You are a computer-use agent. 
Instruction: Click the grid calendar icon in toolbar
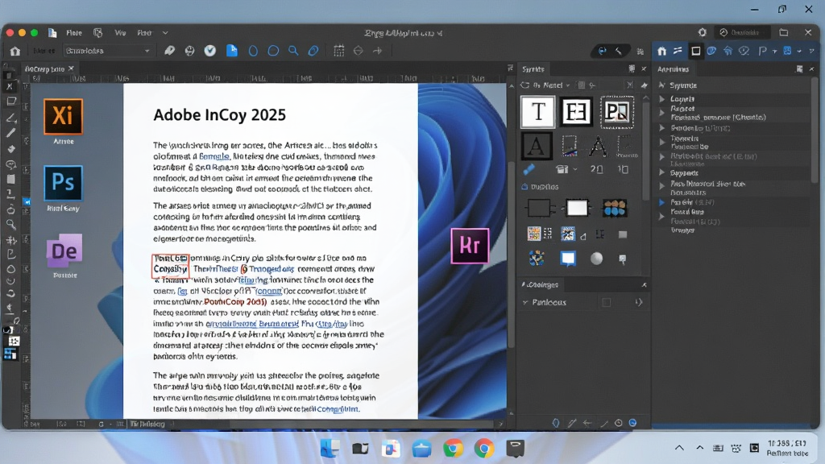(339, 51)
